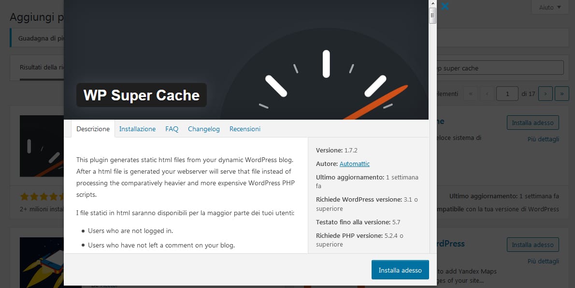This screenshot has width=575, height=288.
Task: Show the Recensioni tab
Action: point(245,129)
